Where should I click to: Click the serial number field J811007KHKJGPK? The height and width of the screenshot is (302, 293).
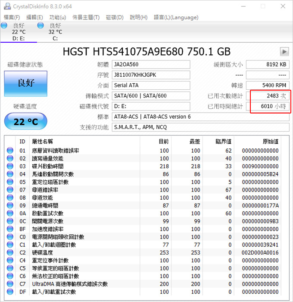click(151, 75)
